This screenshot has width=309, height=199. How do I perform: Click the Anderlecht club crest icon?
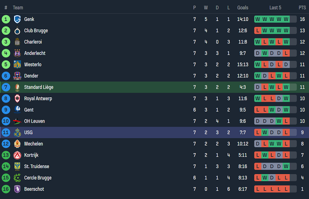(17, 53)
